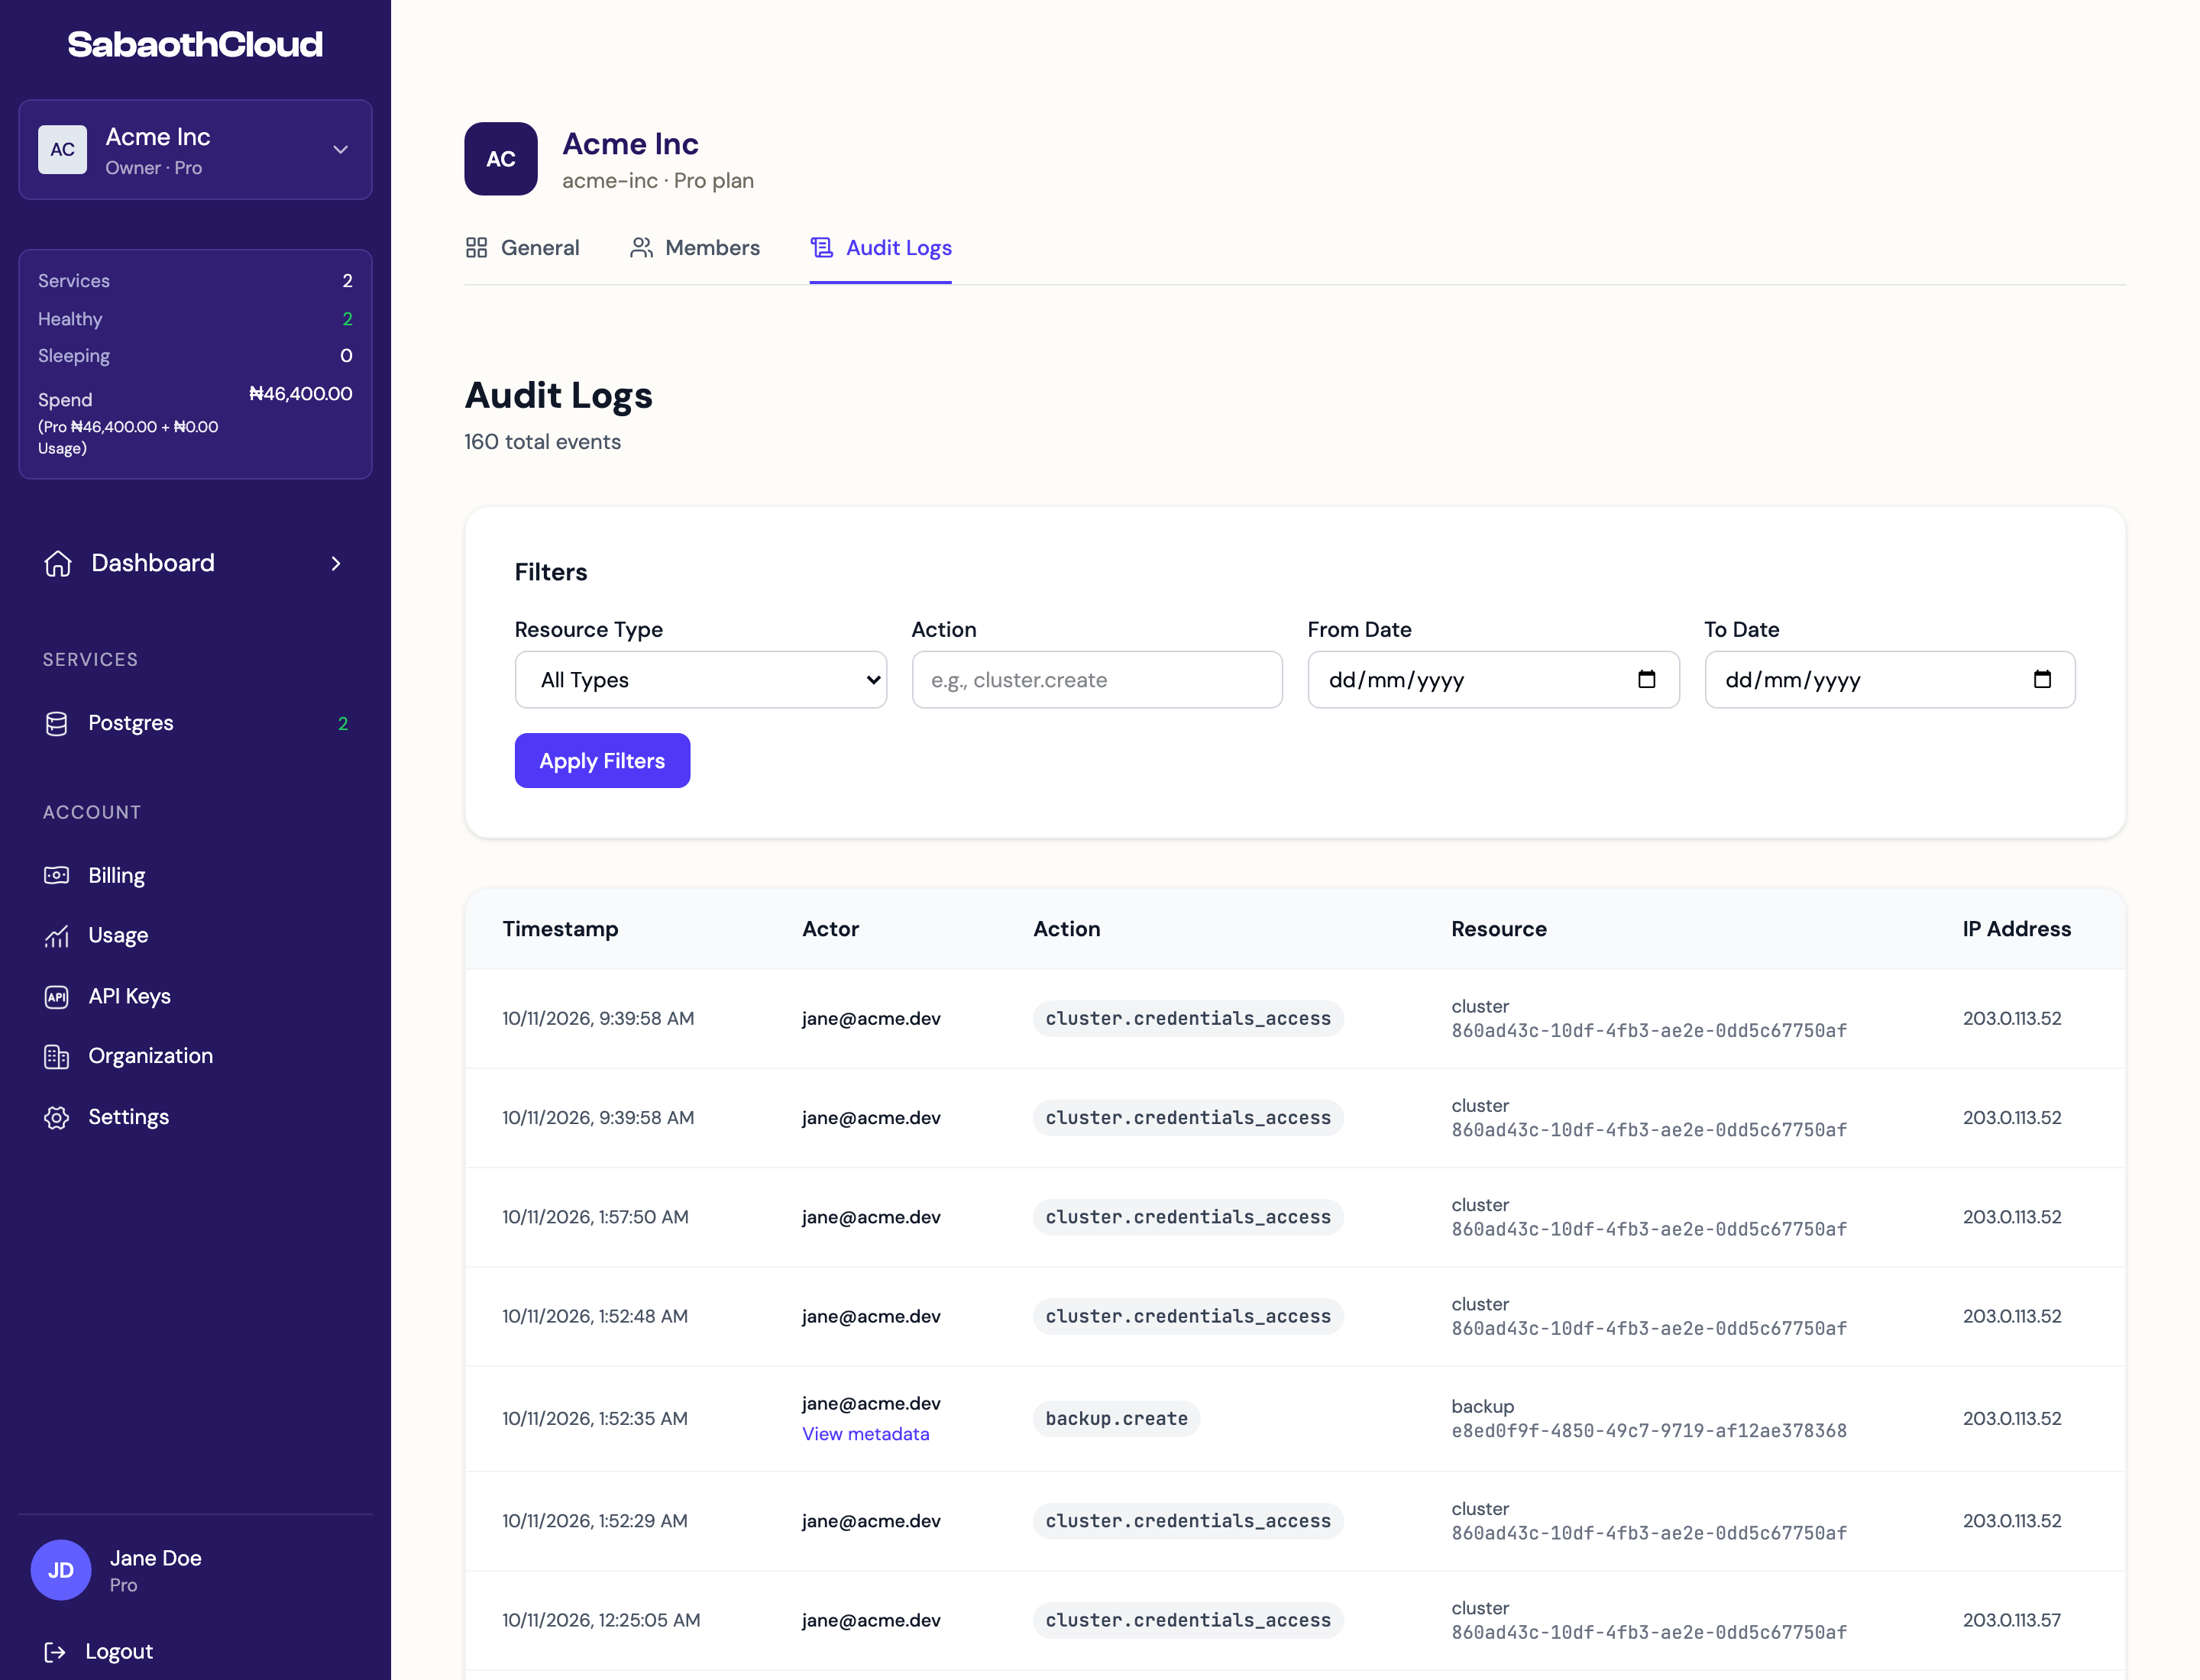The height and width of the screenshot is (1680, 2200).
Task: Click timestamp 10/11/2026, 12:25:05 AM
Action: coord(601,1620)
